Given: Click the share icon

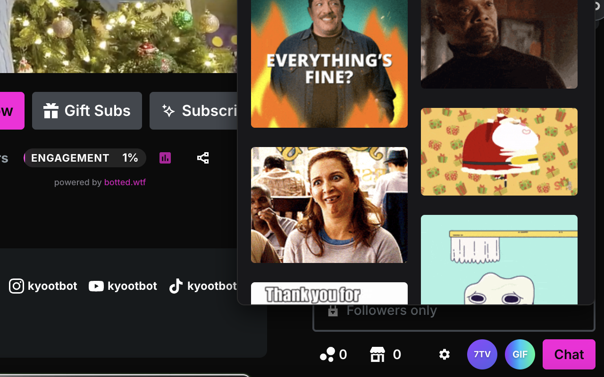Looking at the screenshot, I should [x=203, y=158].
